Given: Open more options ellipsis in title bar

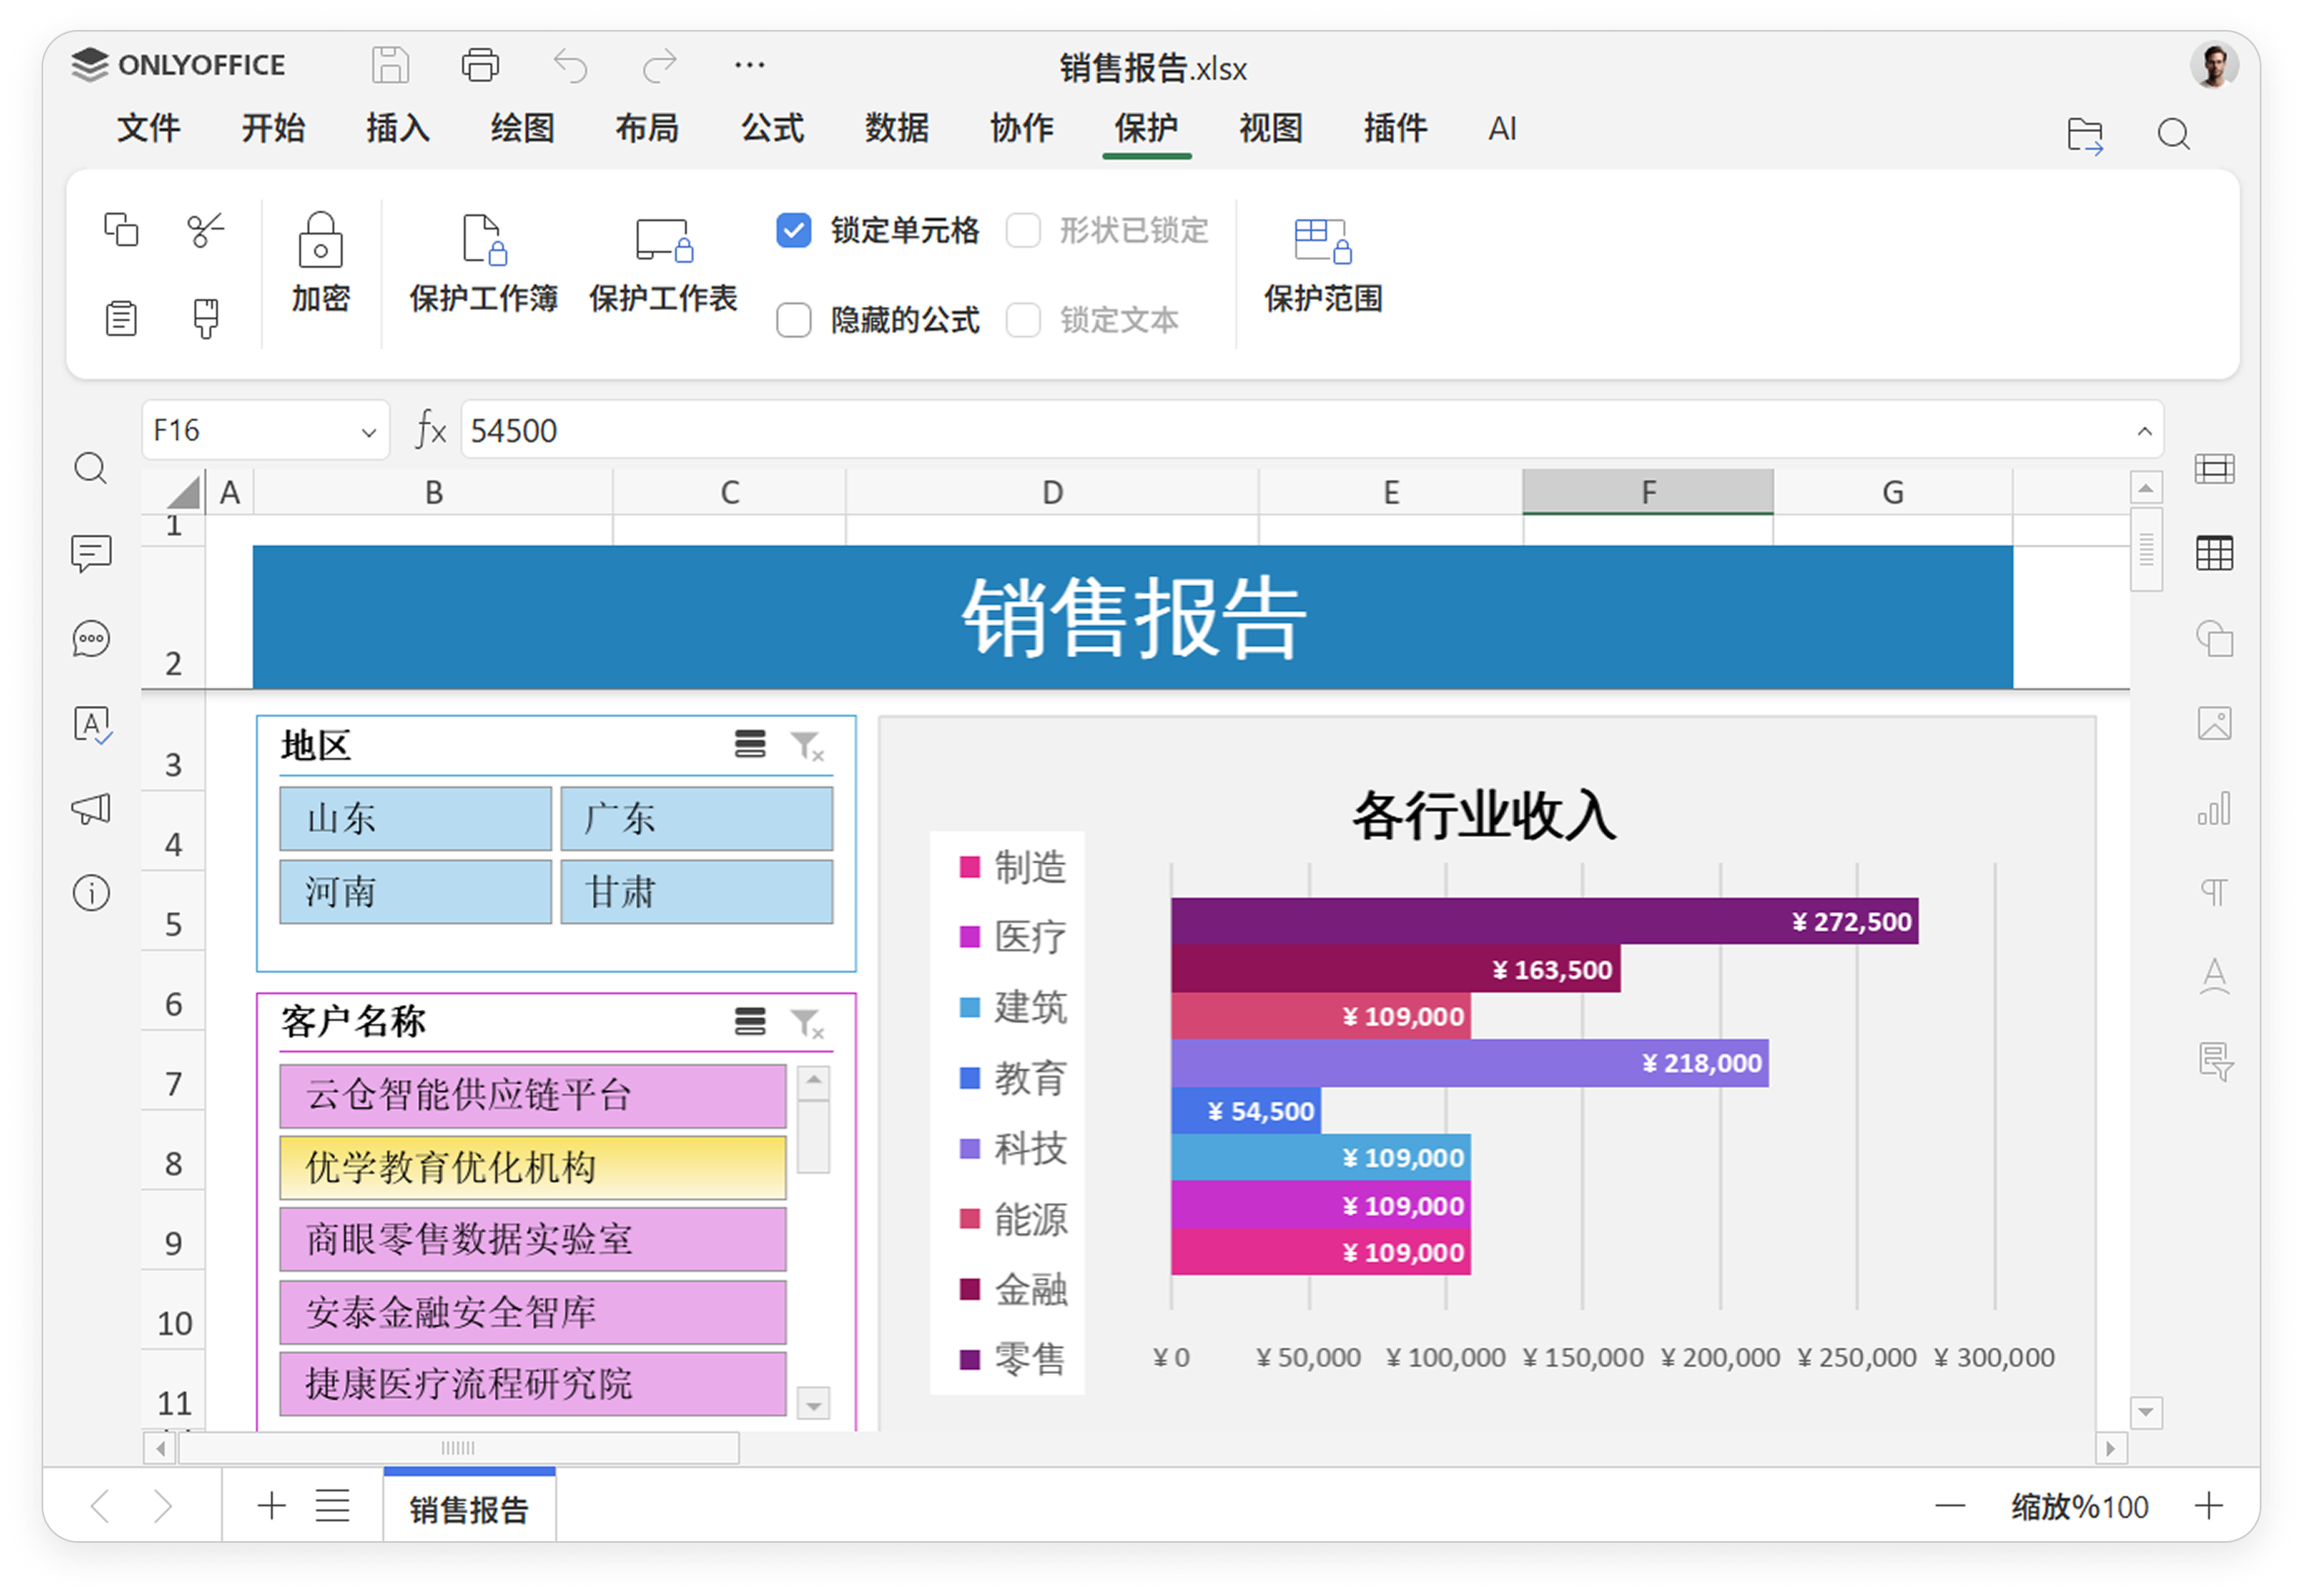Looking at the screenshot, I should [749, 66].
